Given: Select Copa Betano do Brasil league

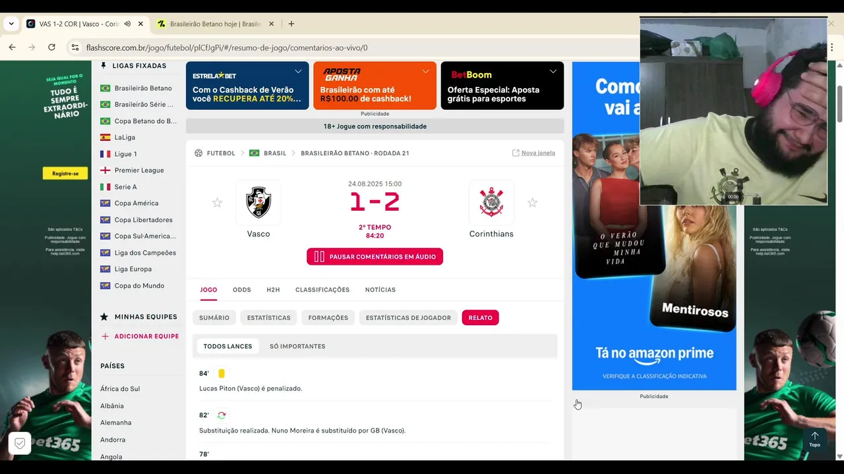Looking at the screenshot, I should point(146,121).
